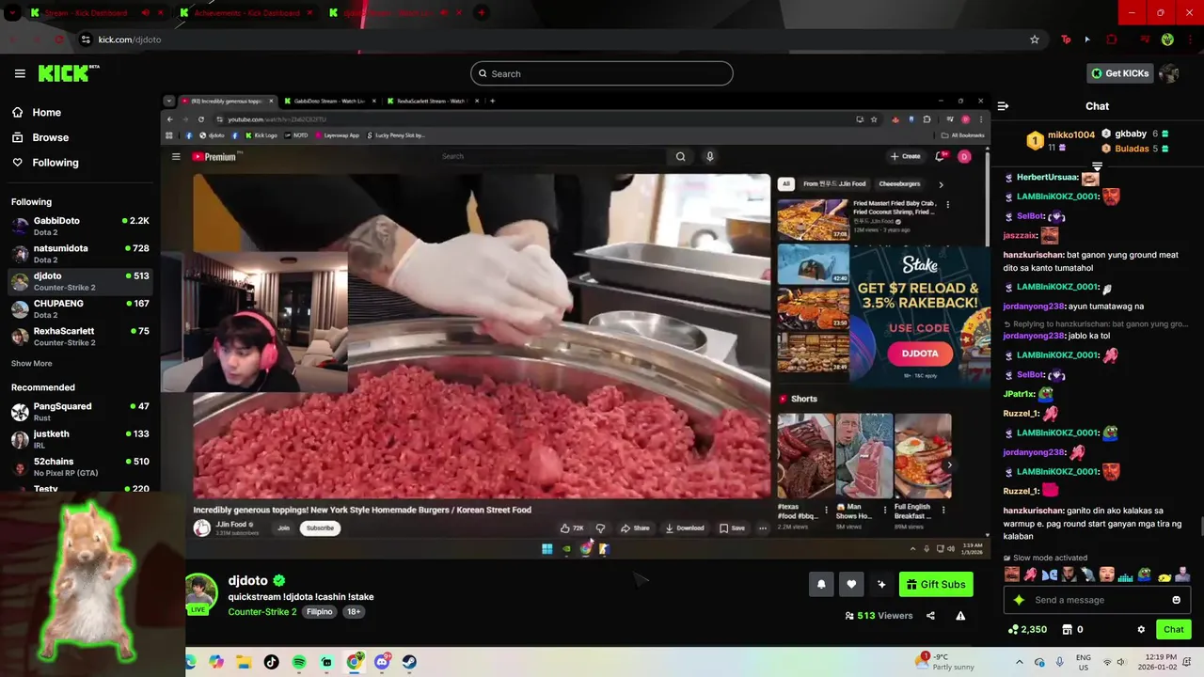Follow djdoto with heart icon
1204x677 pixels.
[x=851, y=584]
